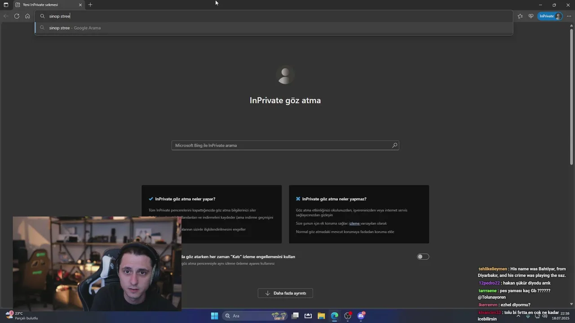The height and width of the screenshot is (323, 575).
Task: Open Discord from the taskbar
Action: pyautogui.click(x=361, y=316)
